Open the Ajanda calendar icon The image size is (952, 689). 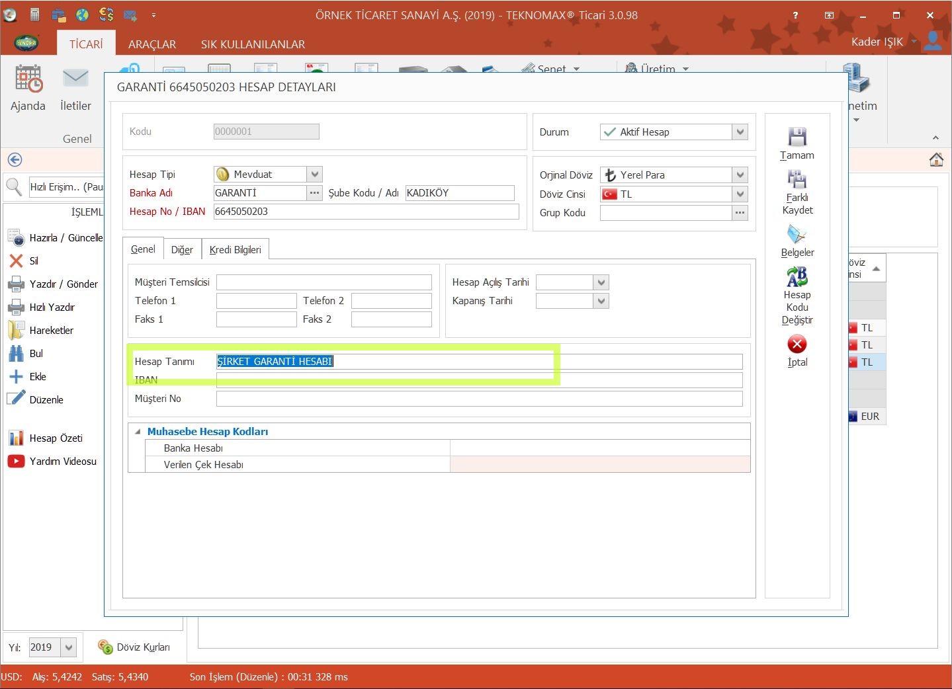point(28,78)
